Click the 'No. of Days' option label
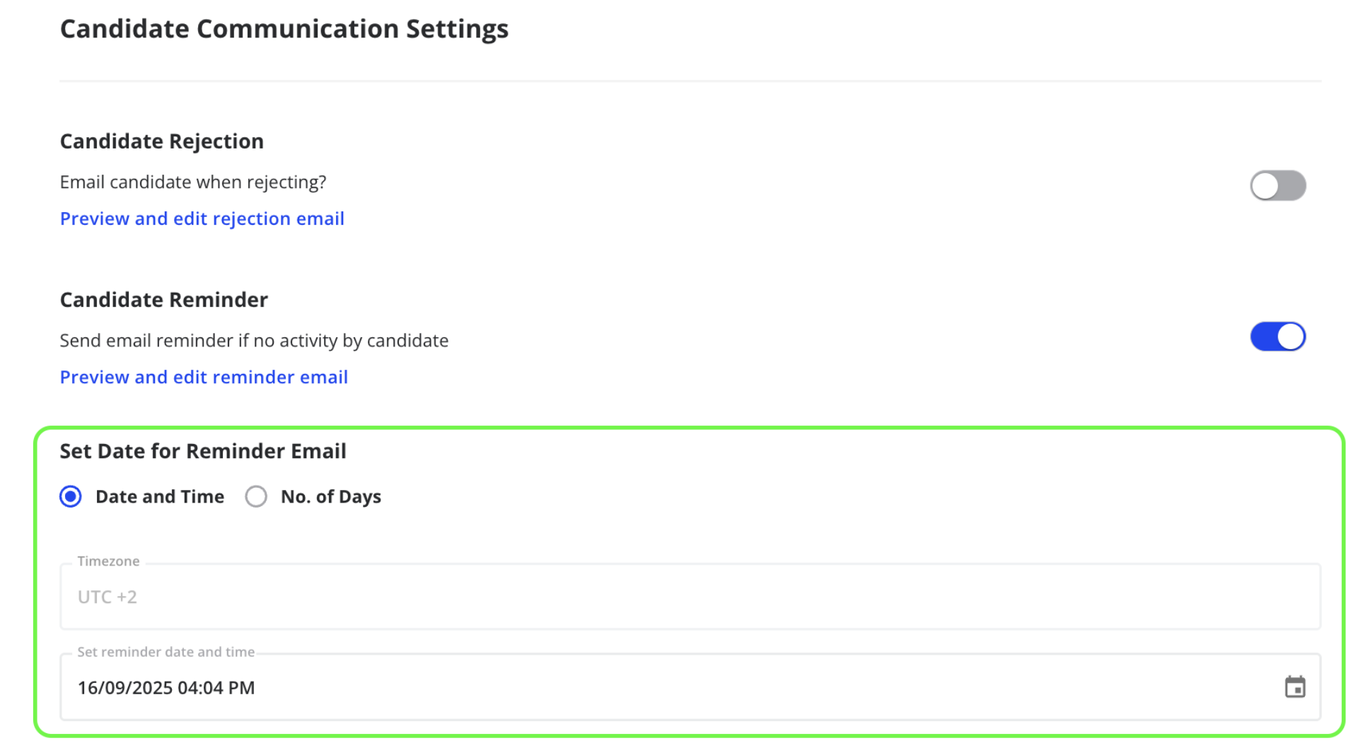 coord(331,496)
